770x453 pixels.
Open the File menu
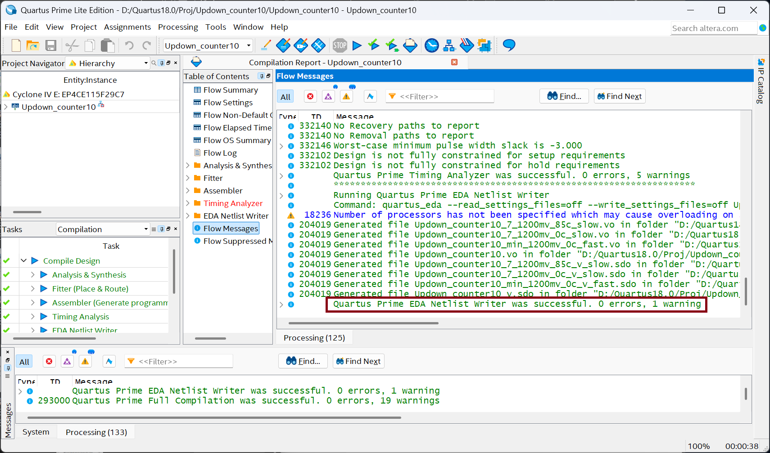[11, 27]
